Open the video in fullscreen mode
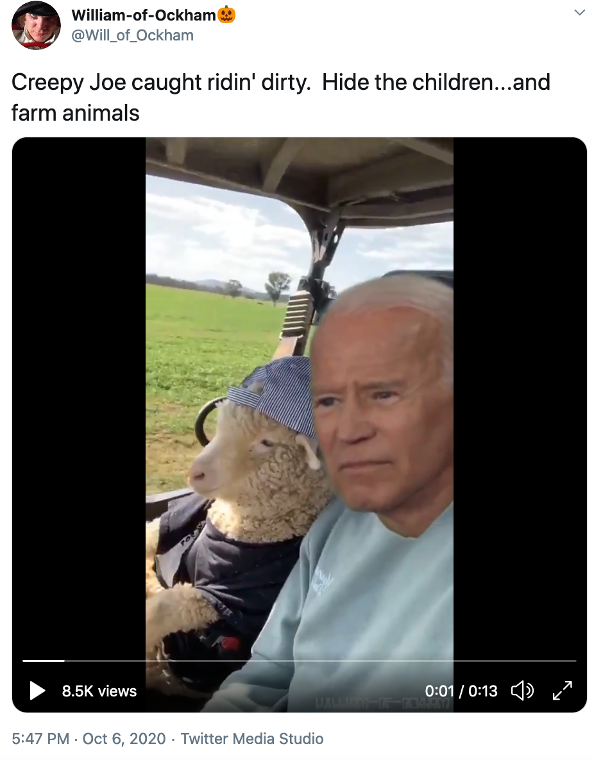594x760 pixels. coord(563,690)
